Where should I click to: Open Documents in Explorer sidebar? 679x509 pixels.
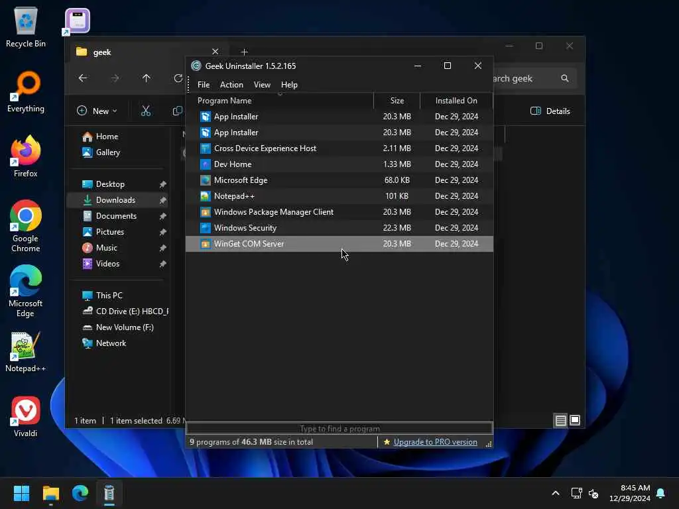[109, 216]
